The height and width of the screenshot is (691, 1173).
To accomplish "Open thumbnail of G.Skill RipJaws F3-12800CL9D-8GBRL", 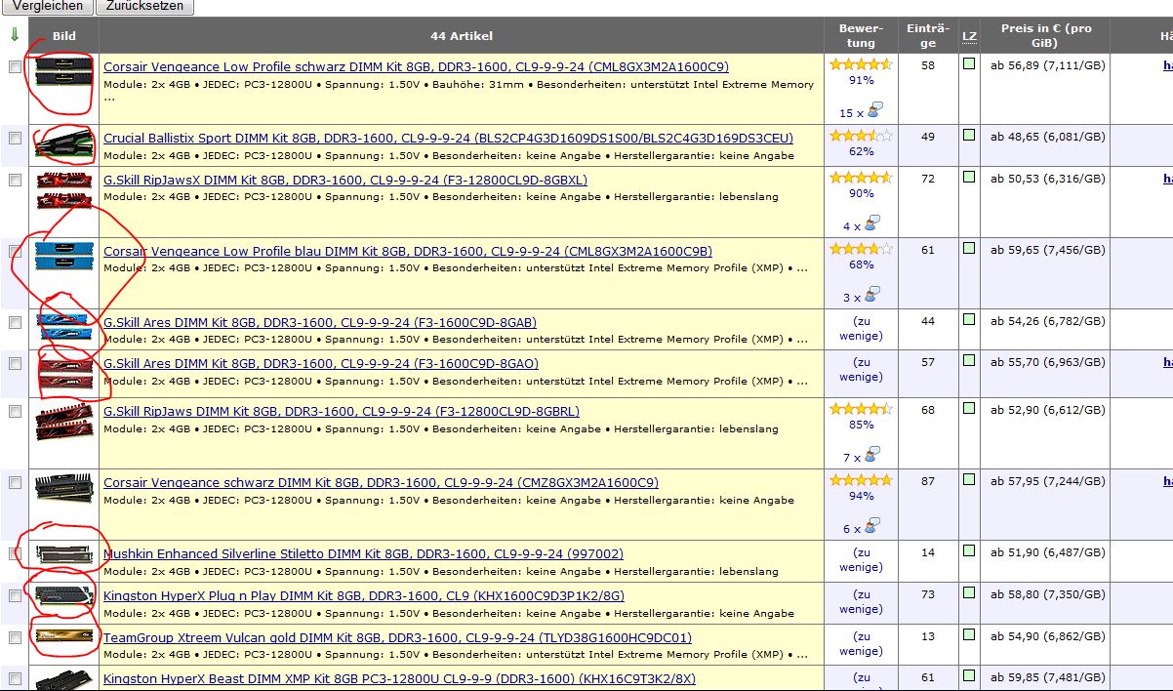I will click(x=64, y=422).
